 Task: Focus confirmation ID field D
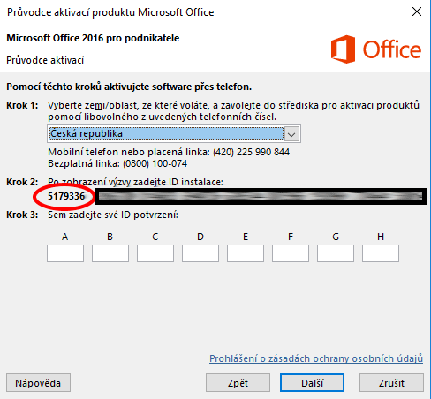coord(200,253)
